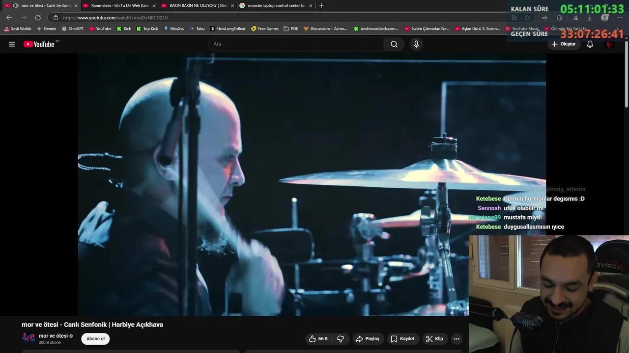Click the Oluştur create button
629x353 pixels.
[x=563, y=44]
